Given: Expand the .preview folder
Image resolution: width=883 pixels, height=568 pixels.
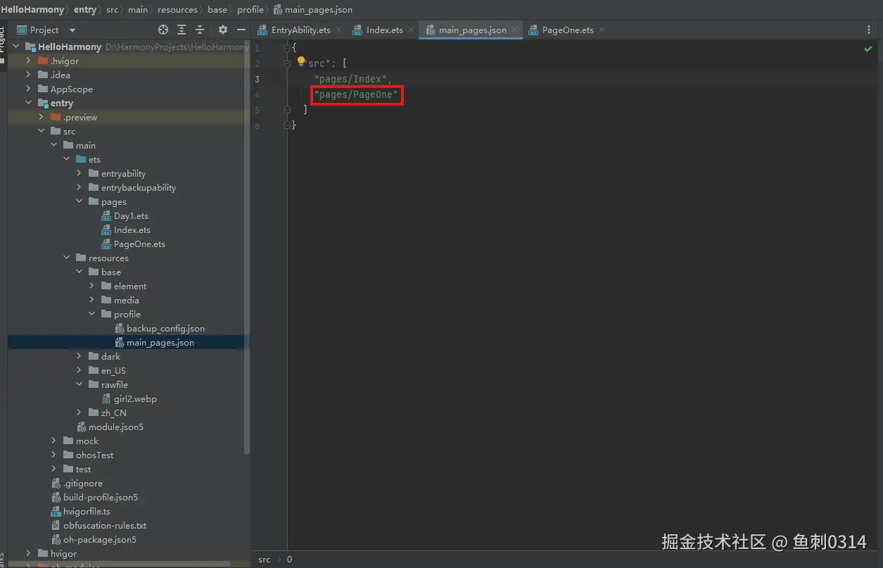Looking at the screenshot, I should (41, 118).
